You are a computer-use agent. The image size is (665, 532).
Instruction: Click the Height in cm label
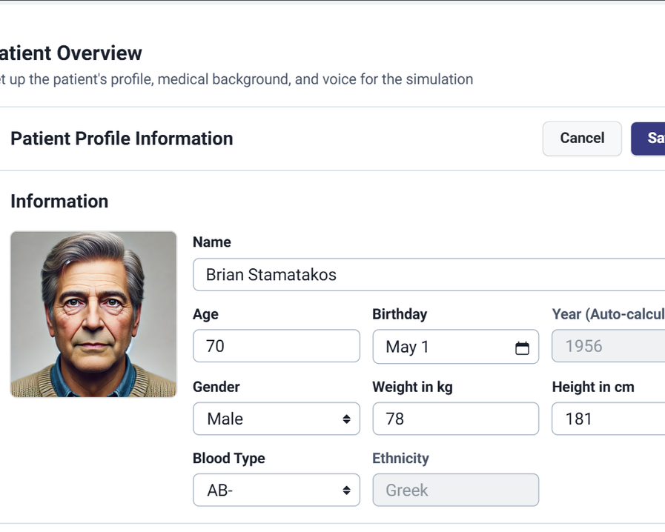(593, 387)
